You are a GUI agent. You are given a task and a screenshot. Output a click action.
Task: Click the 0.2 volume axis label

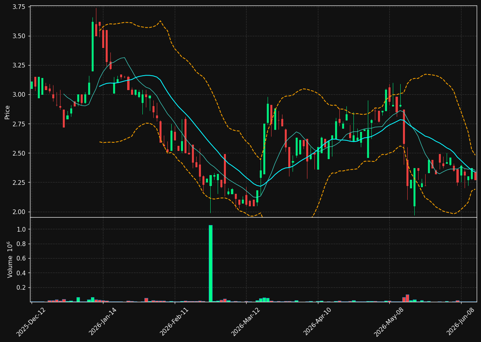21,288
